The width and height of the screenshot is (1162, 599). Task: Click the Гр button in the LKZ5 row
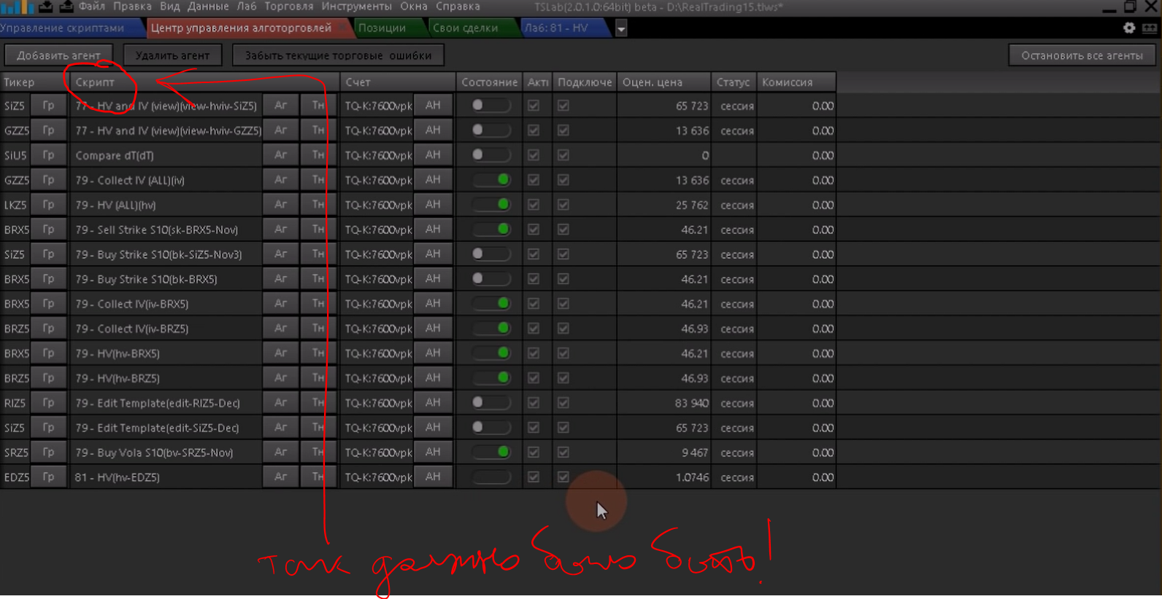49,205
